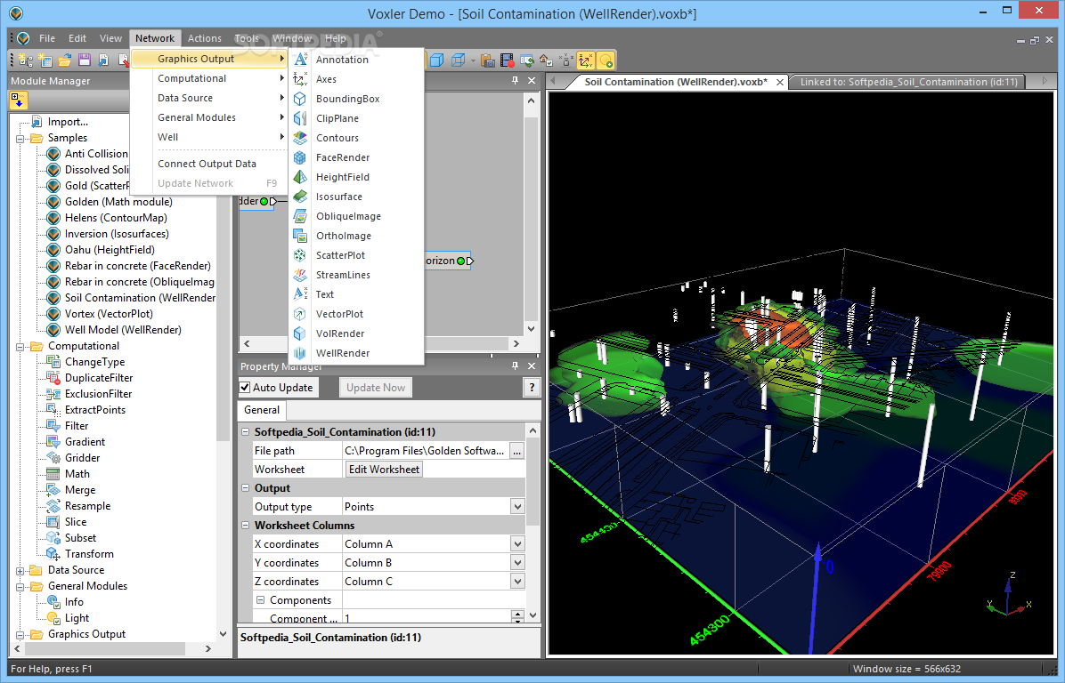This screenshot has width=1065, height=683.
Task: Select Oahu (HeightField) sample
Action: pos(110,250)
